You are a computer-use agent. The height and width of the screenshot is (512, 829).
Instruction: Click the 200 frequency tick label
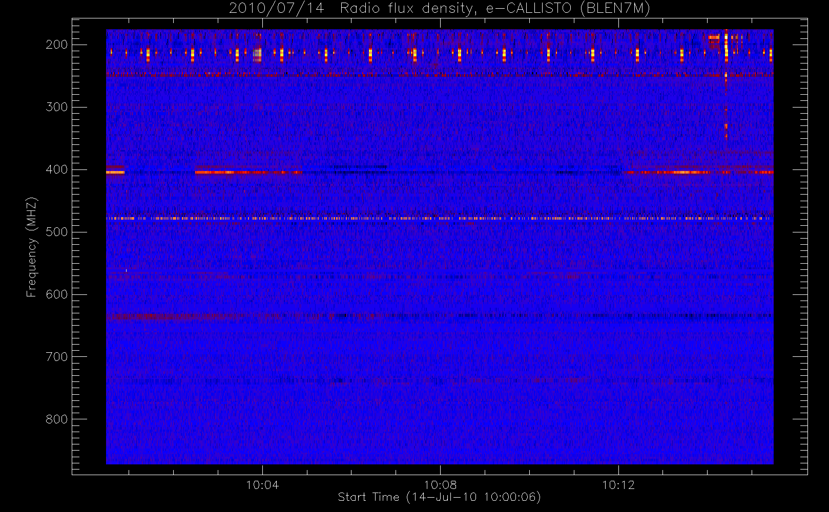pyautogui.click(x=57, y=45)
